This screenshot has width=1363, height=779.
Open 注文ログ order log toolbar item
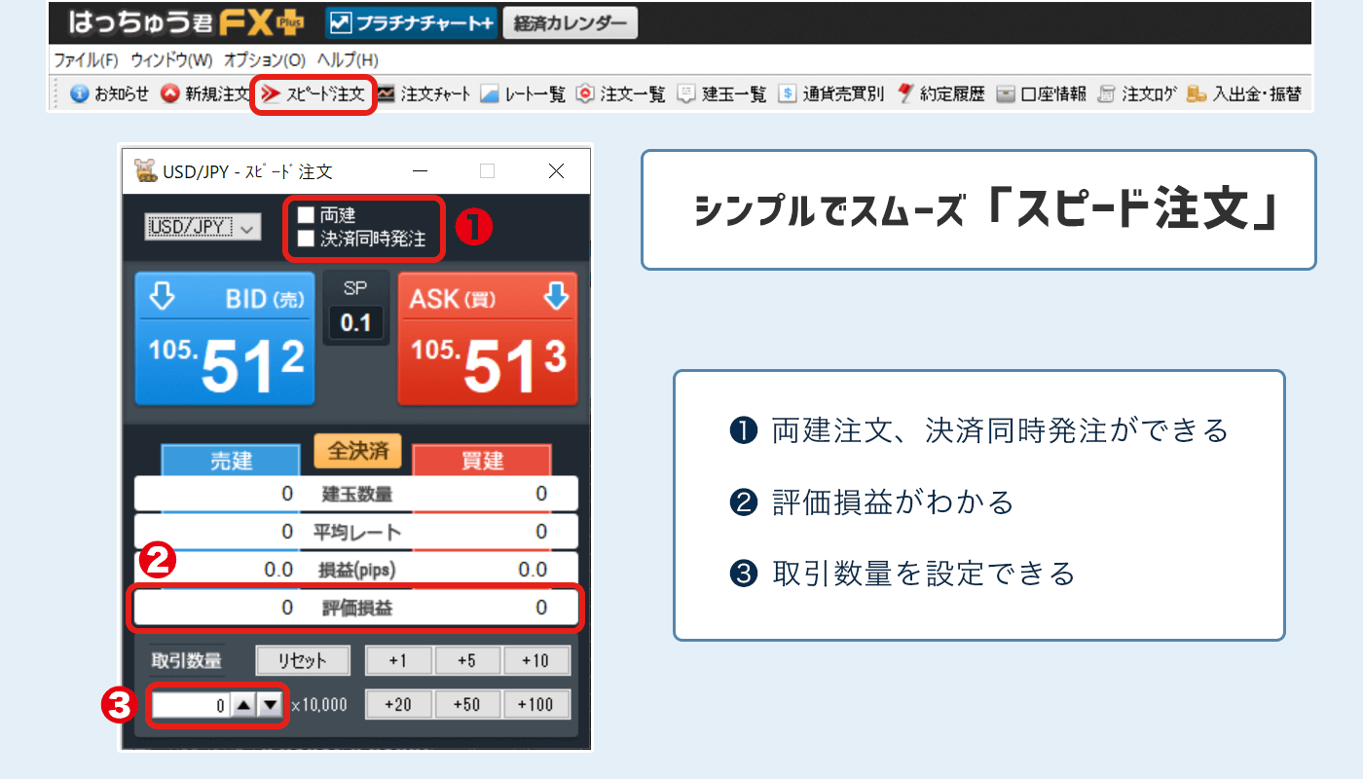pos(1136,94)
